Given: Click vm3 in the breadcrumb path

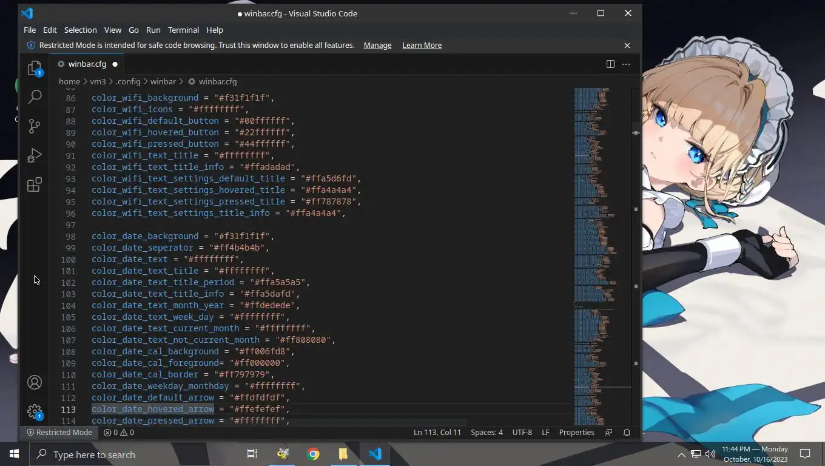Looking at the screenshot, I should 98,81.
